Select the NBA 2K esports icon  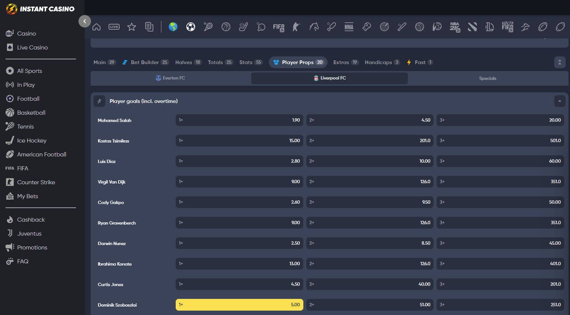tap(455, 27)
